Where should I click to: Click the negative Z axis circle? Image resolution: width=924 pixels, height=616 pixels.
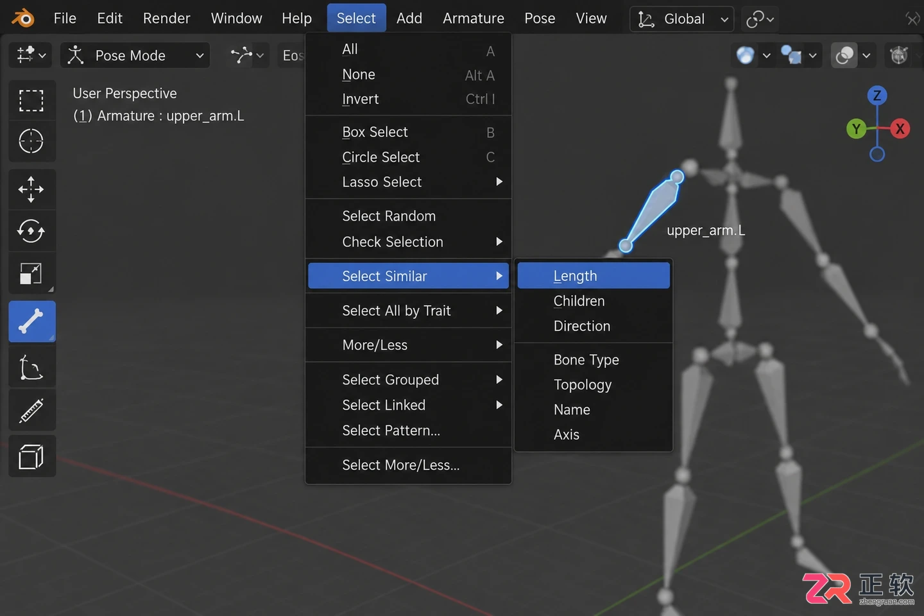point(877,154)
